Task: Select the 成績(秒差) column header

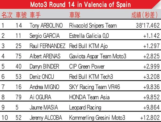Action: click(144, 15)
